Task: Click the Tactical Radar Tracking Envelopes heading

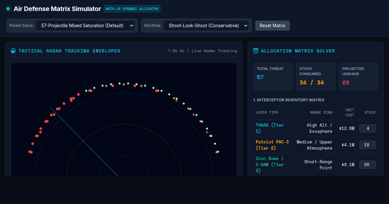Action: (69, 51)
